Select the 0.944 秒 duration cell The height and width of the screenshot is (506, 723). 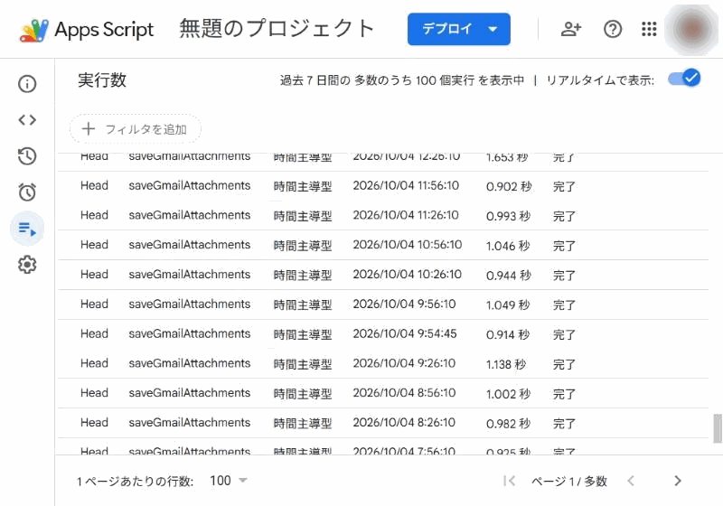point(508,275)
